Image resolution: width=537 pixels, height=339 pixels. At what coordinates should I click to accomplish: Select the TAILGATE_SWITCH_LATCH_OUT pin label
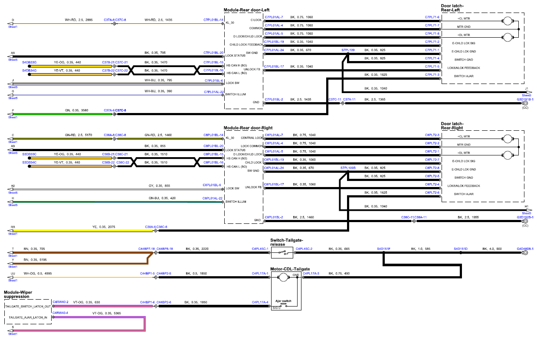point(28,306)
